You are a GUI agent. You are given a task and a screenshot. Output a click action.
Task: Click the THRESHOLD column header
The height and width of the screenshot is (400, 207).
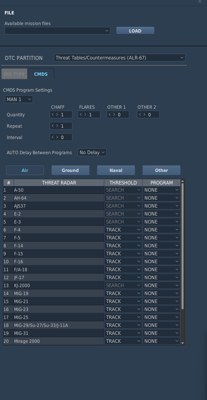click(x=123, y=183)
